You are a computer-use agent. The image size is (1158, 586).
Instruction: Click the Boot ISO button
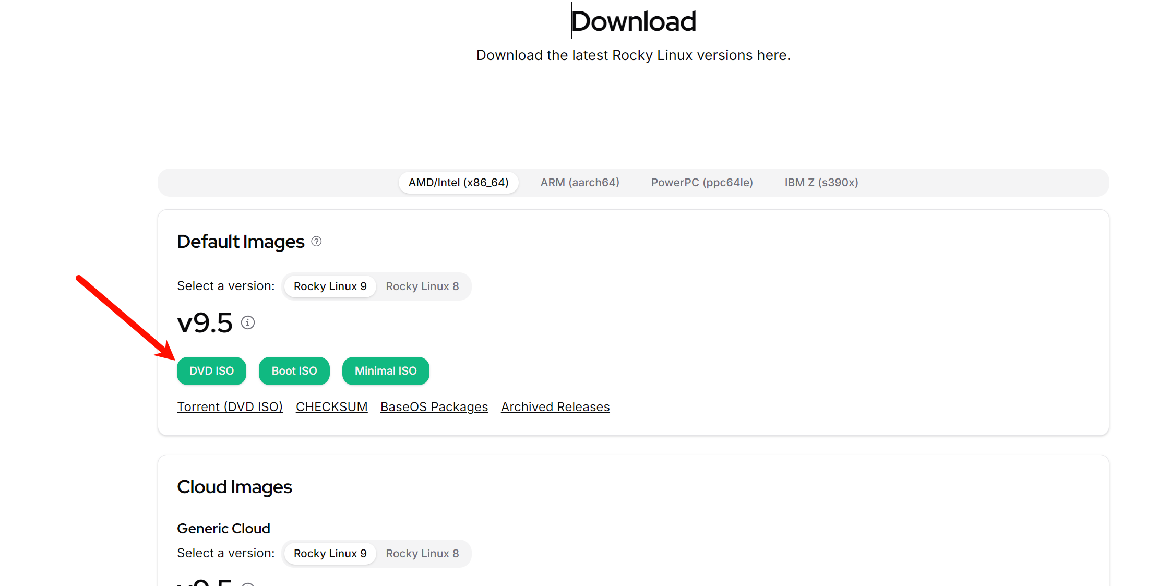(294, 371)
